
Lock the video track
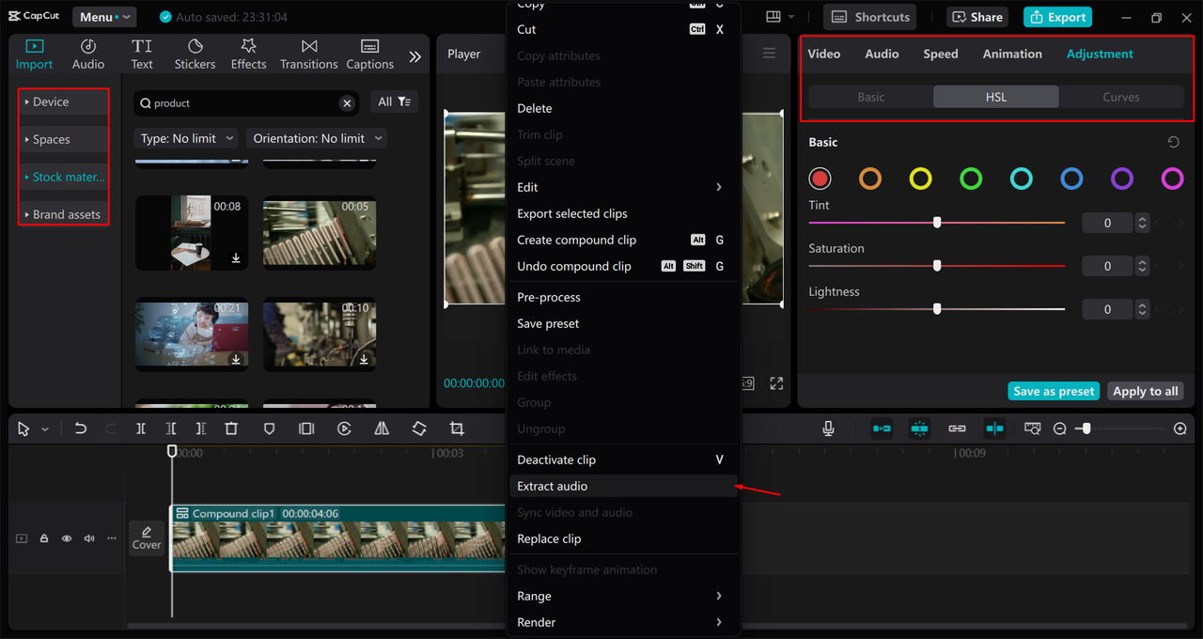click(x=44, y=538)
